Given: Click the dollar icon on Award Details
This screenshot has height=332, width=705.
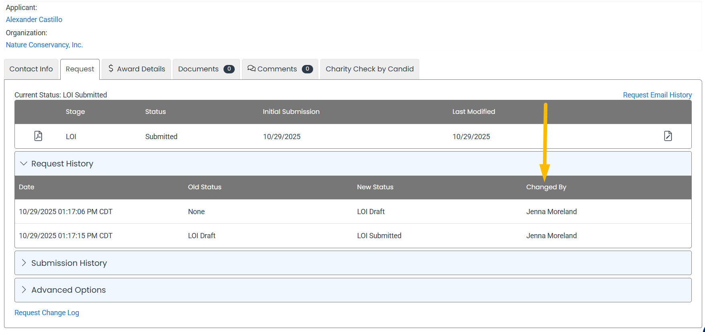Looking at the screenshot, I should [111, 69].
